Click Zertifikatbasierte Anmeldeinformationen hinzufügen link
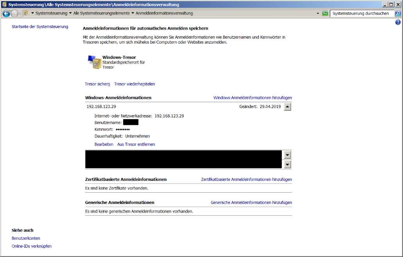This screenshot has width=403, height=257. 246,179
